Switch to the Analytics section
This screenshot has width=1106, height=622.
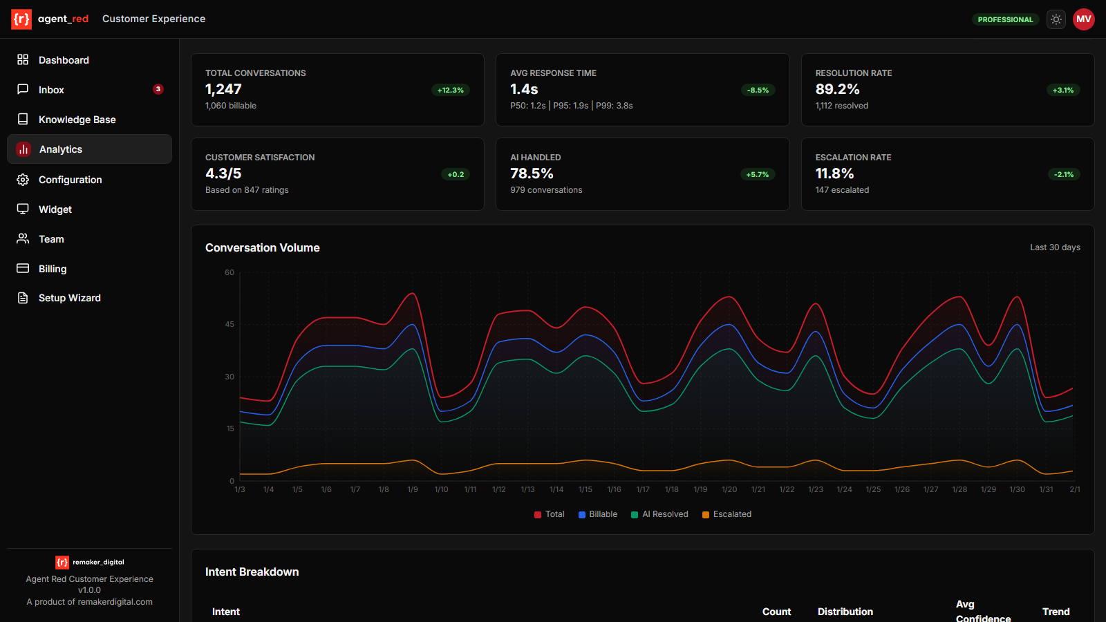[62, 149]
